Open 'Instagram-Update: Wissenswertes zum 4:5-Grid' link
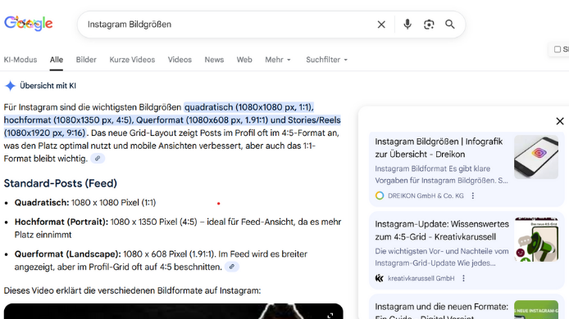The width and height of the screenshot is (569, 319). (x=442, y=231)
